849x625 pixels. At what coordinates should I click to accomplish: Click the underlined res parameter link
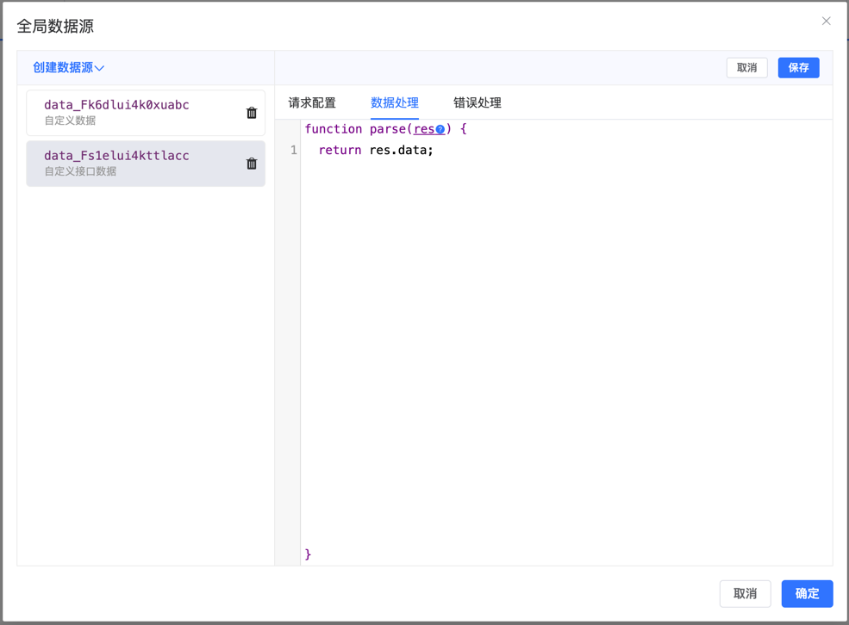point(423,129)
